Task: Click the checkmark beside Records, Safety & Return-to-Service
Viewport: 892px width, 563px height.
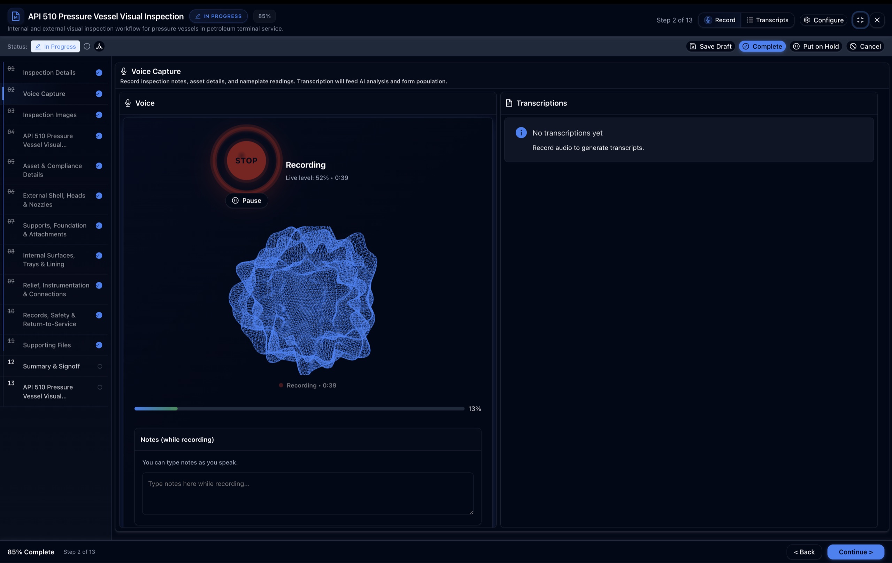Action: pyautogui.click(x=99, y=315)
